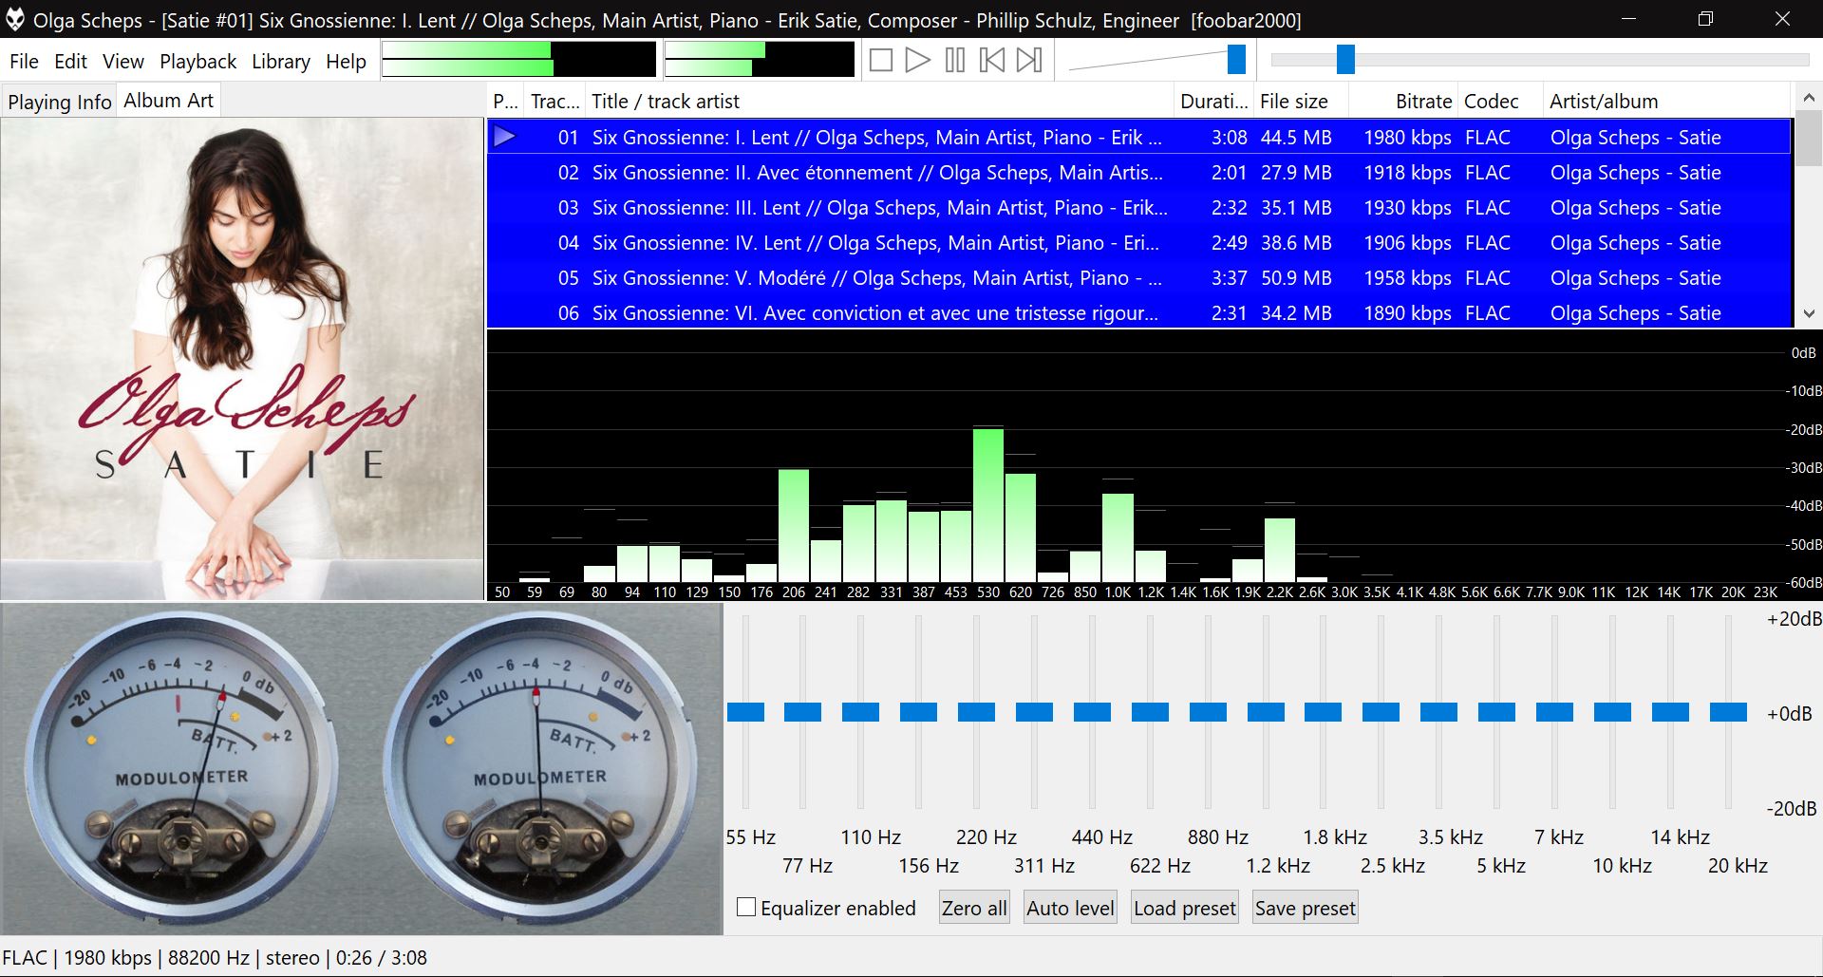Viewport: 1823px width, 977px height.
Task: Click the Auto level button
Action: click(x=1070, y=909)
